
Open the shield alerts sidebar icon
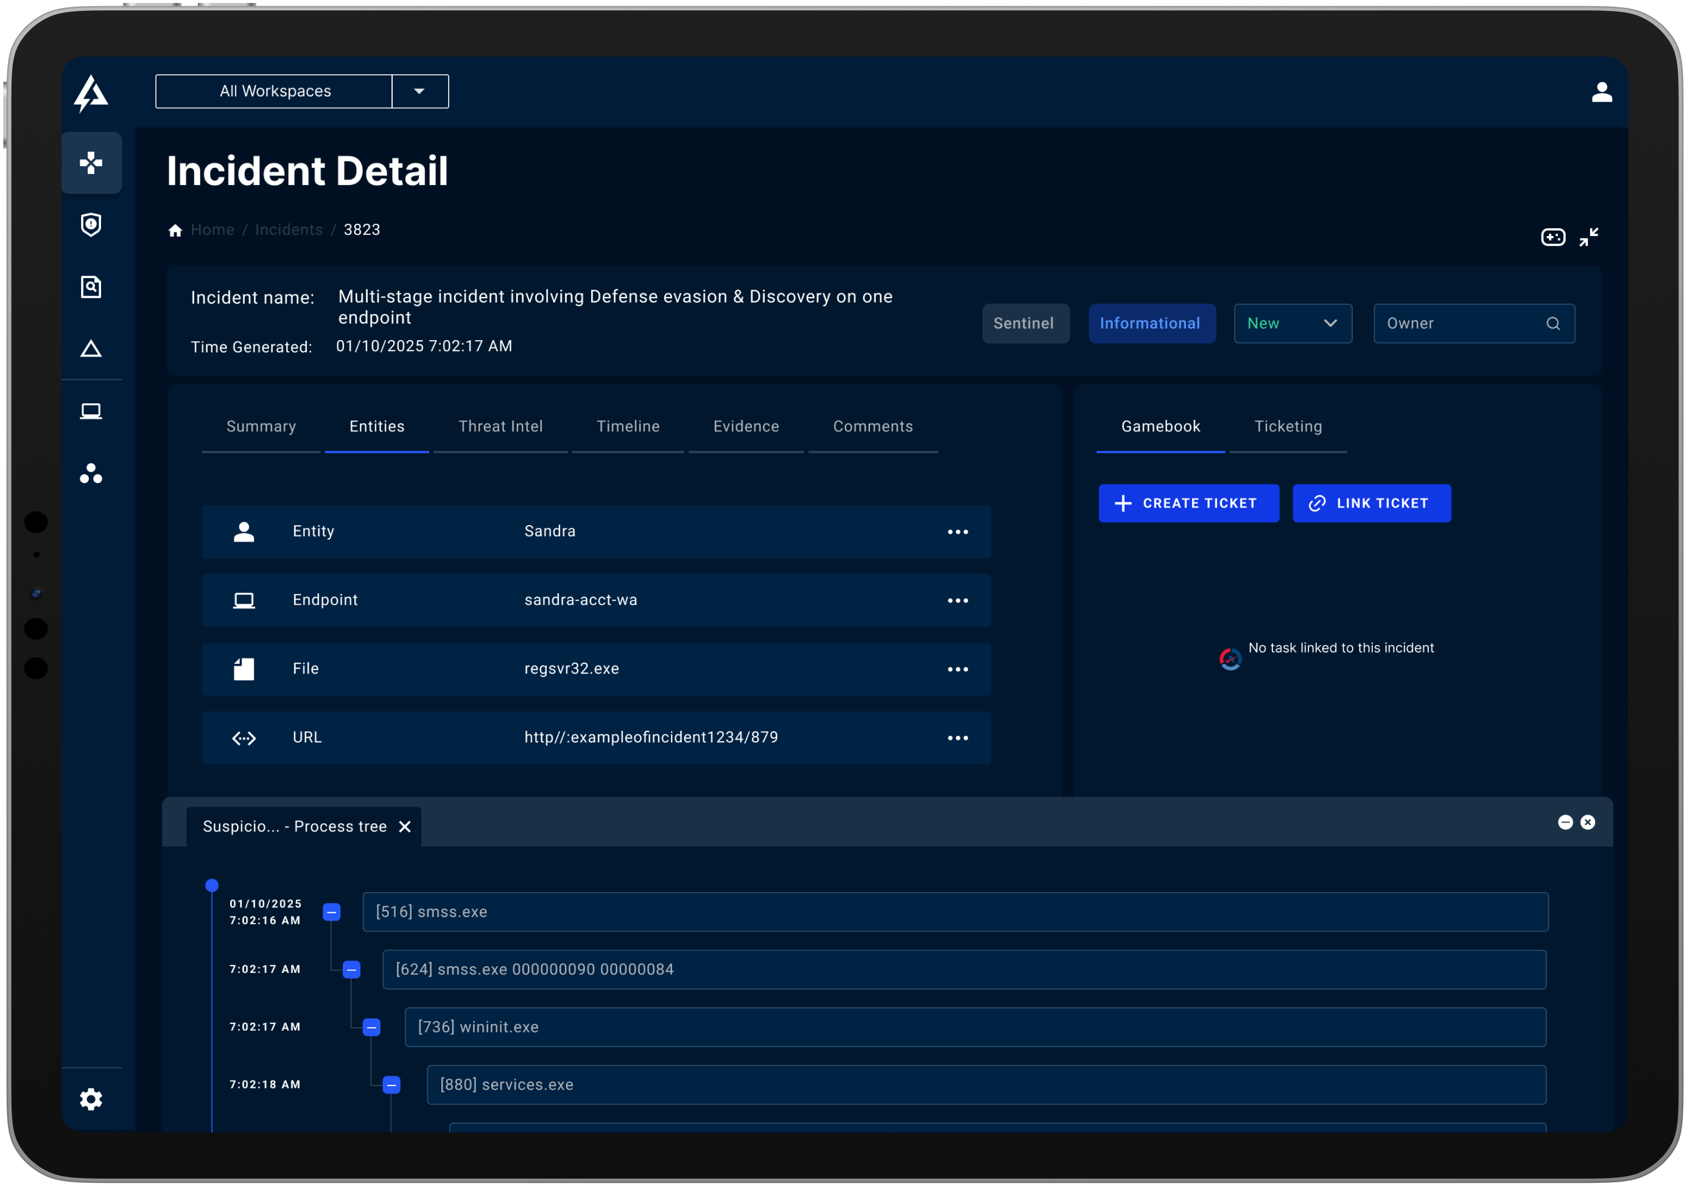(91, 225)
